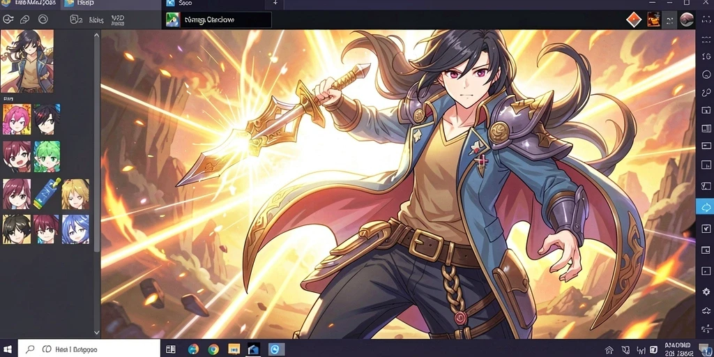Screen dimensions: 714x357
Task: Click the home icon in right sidebar bottom
Action: pos(706,310)
